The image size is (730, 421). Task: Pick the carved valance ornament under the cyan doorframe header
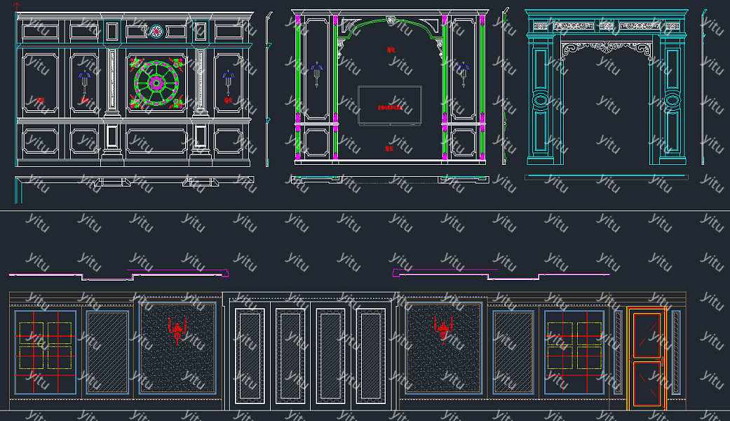pyautogui.click(x=607, y=49)
